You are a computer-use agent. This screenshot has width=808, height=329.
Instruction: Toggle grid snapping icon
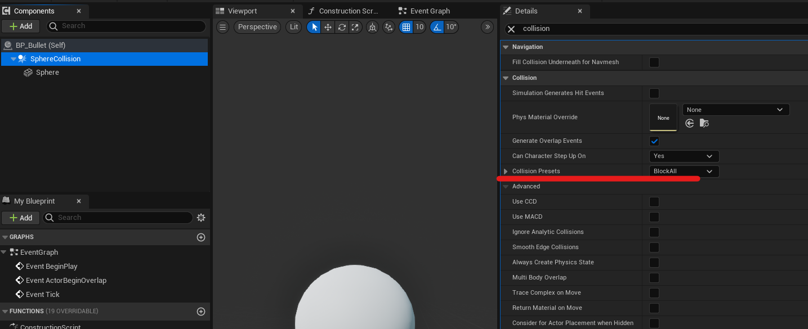pos(406,27)
